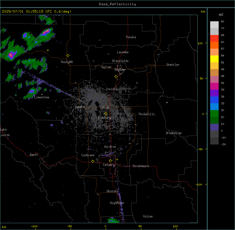Select the Lacombe city label
The image size is (235, 230).
(123, 52)
